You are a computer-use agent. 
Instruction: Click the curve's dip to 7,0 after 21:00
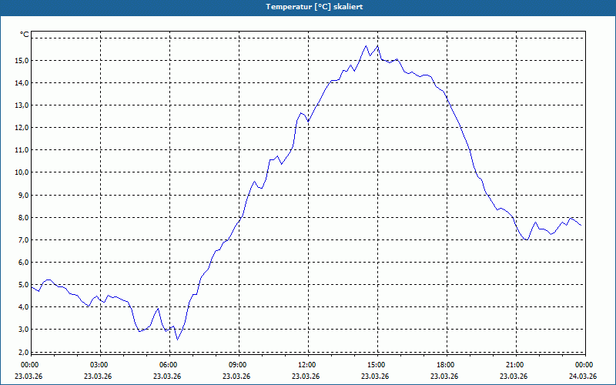click(x=526, y=239)
